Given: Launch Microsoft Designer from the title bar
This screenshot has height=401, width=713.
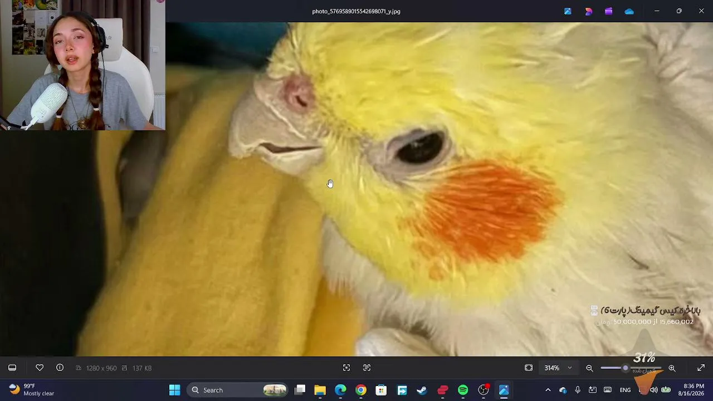Looking at the screenshot, I should point(588,11).
